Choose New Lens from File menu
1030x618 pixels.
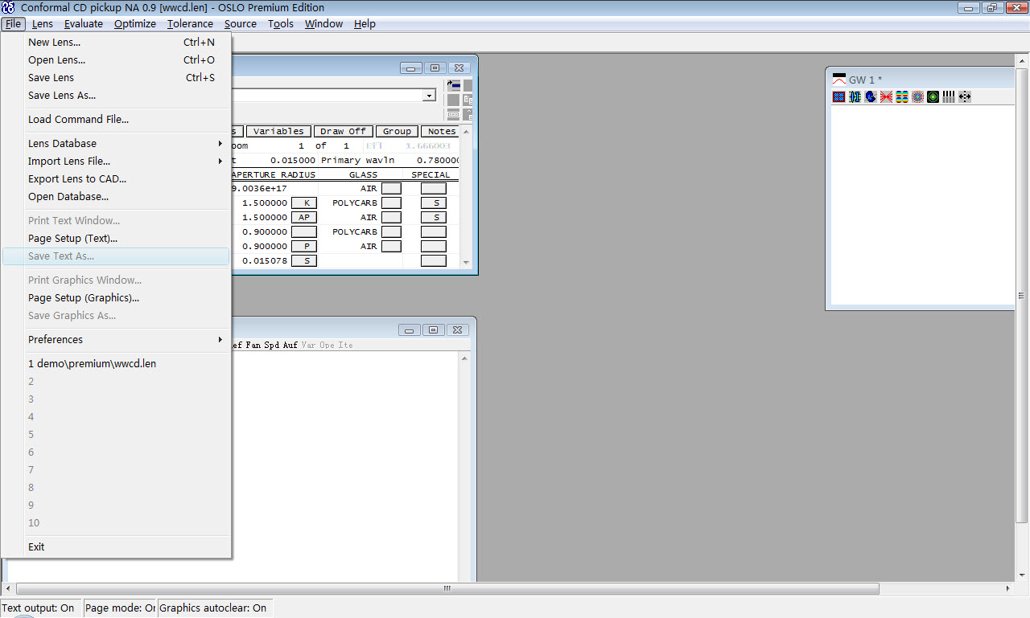click(x=116, y=43)
